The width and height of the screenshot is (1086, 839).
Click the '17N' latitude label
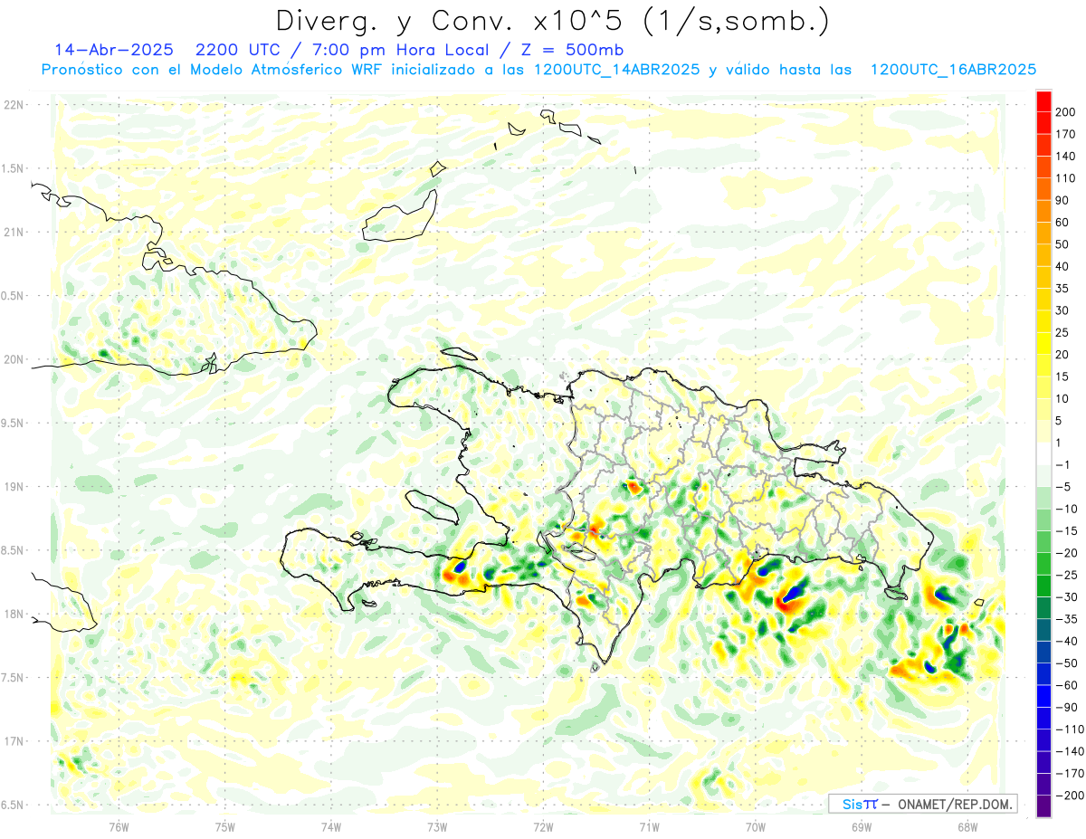pos(13,741)
